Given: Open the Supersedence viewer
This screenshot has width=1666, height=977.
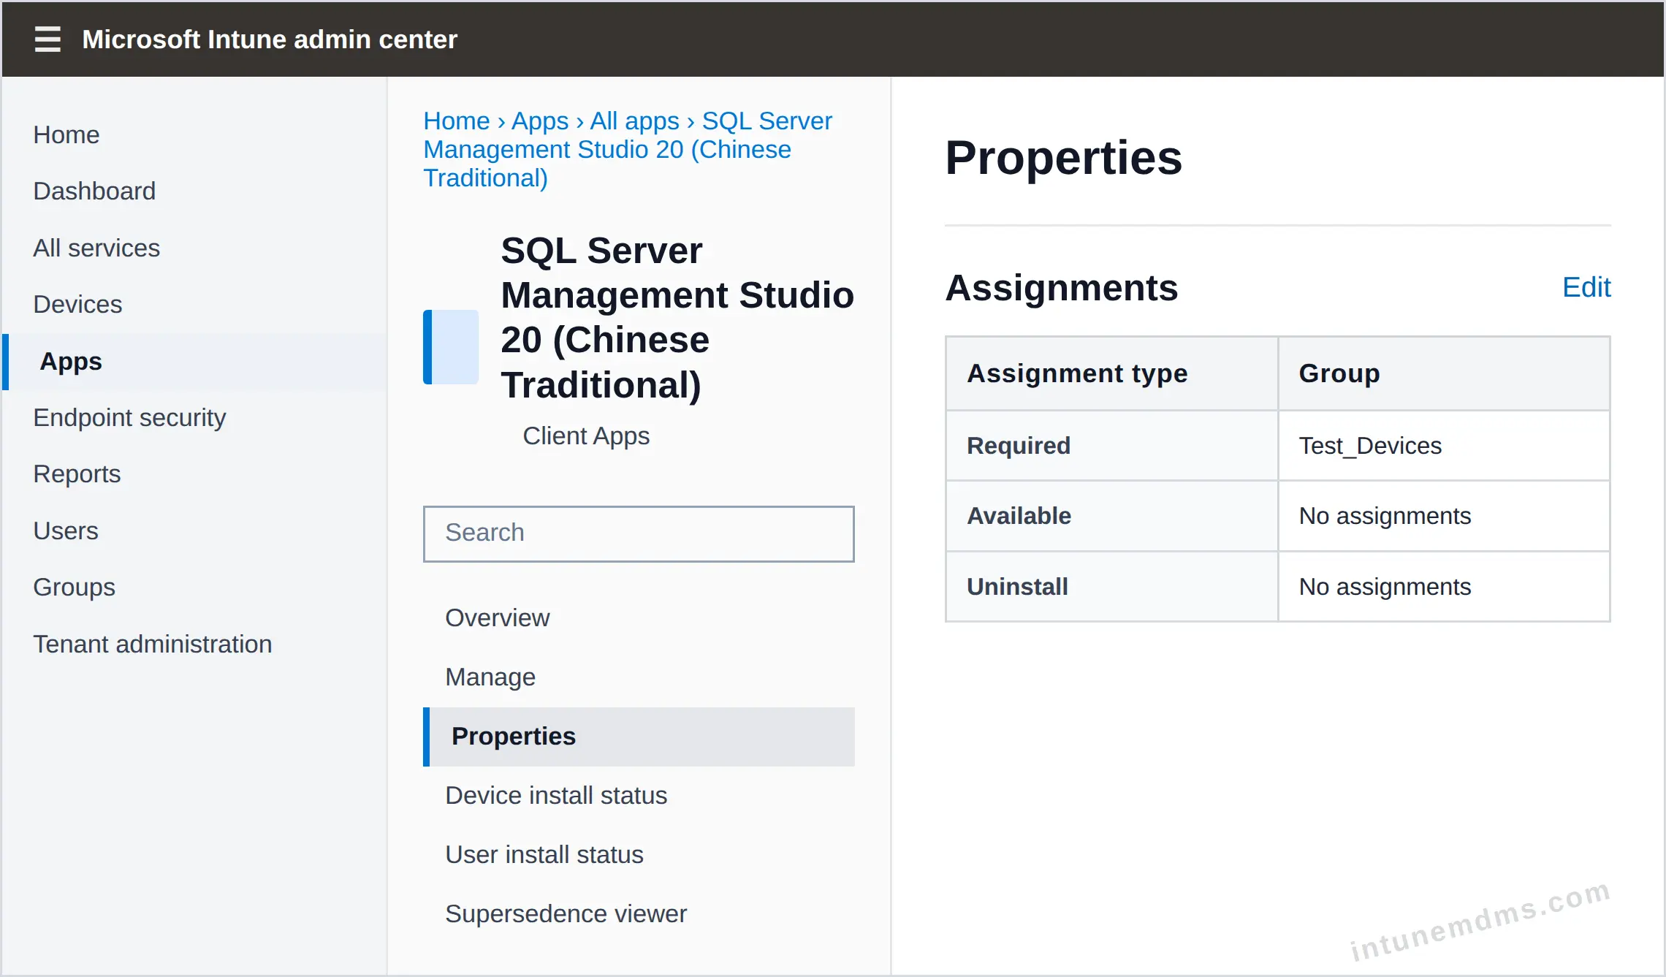Looking at the screenshot, I should pos(566,913).
